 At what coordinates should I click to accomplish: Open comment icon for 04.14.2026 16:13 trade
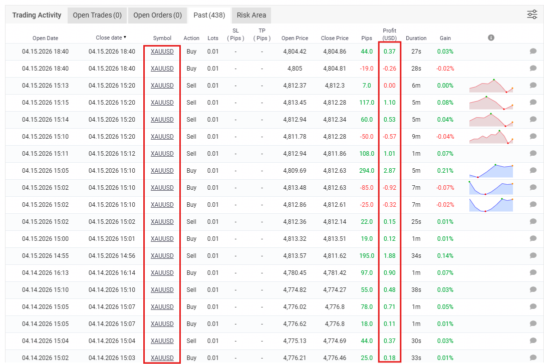pyautogui.click(x=533, y=272)
